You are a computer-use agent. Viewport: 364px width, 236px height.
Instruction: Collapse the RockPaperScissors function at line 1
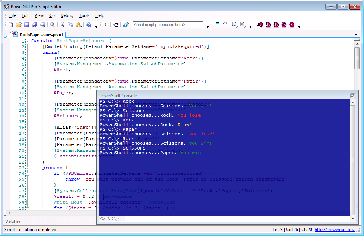(x=28, y=41)
